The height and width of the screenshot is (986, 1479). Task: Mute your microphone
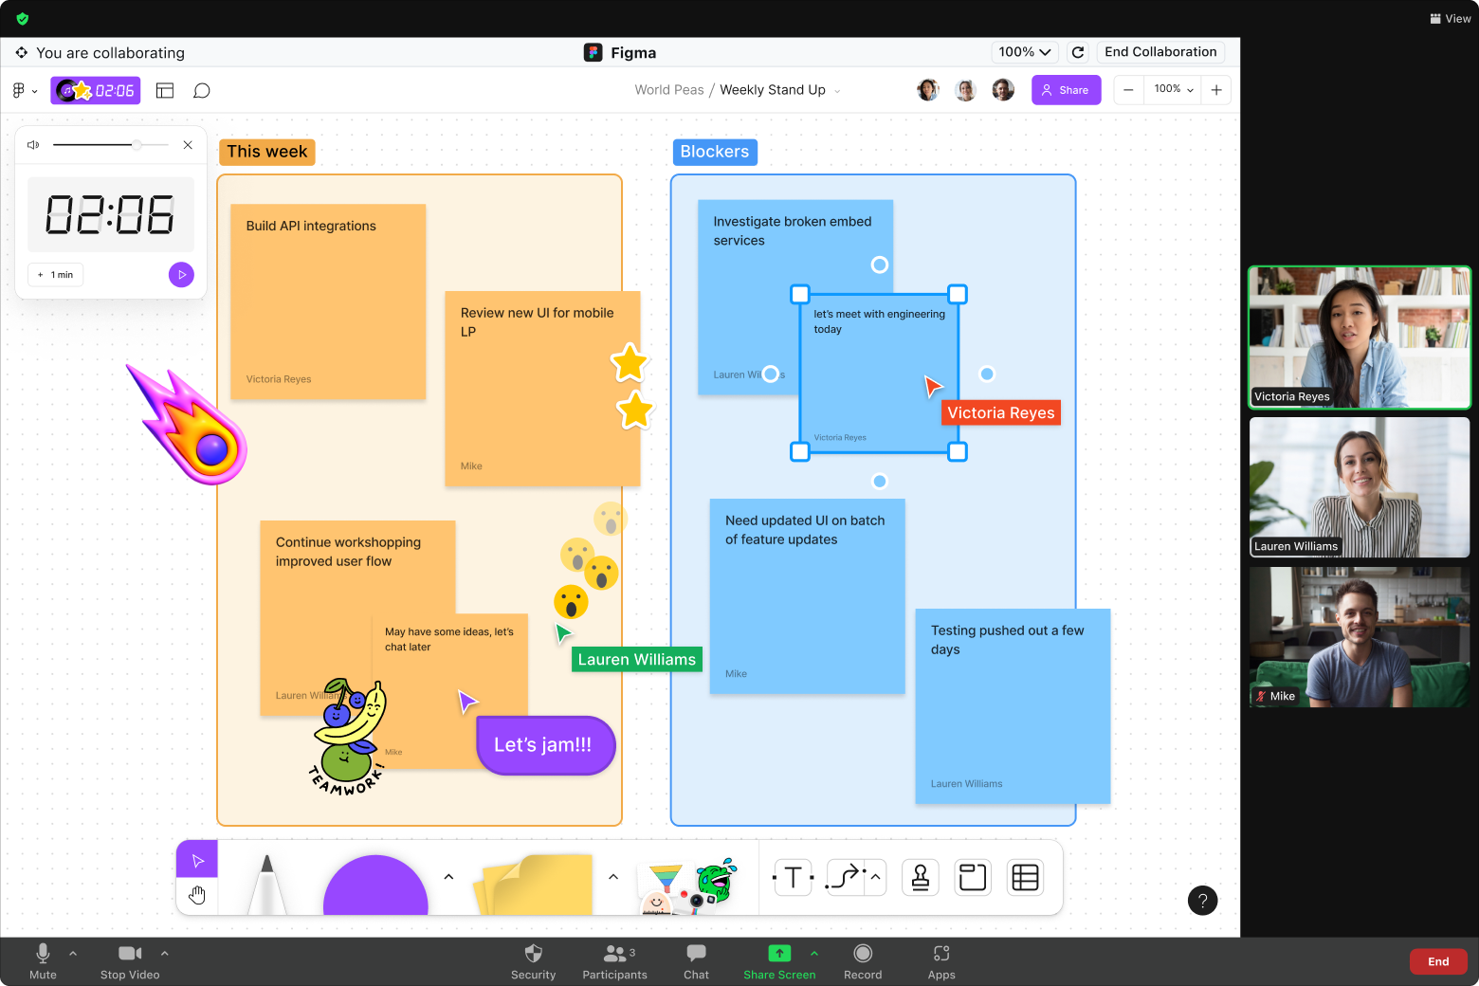42,960
